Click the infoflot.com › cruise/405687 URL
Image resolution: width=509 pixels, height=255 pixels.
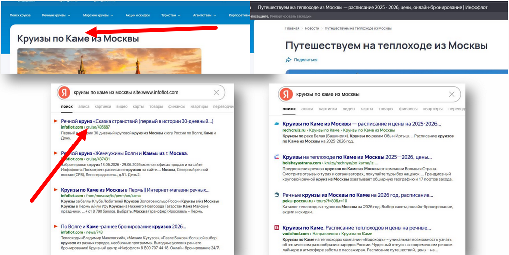(x=86, y=127)
